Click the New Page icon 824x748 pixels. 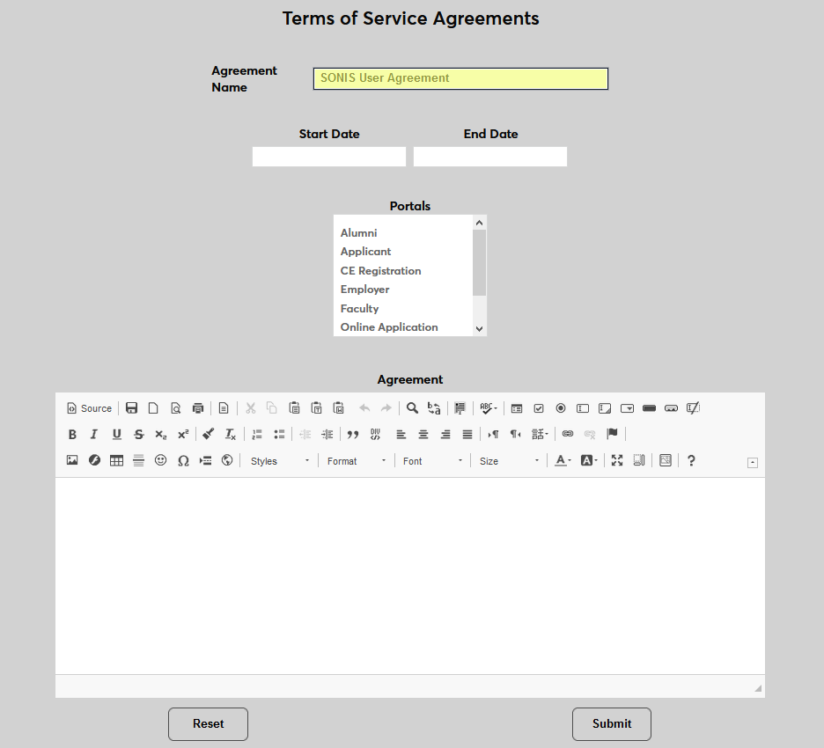click(x=153, y=408)
